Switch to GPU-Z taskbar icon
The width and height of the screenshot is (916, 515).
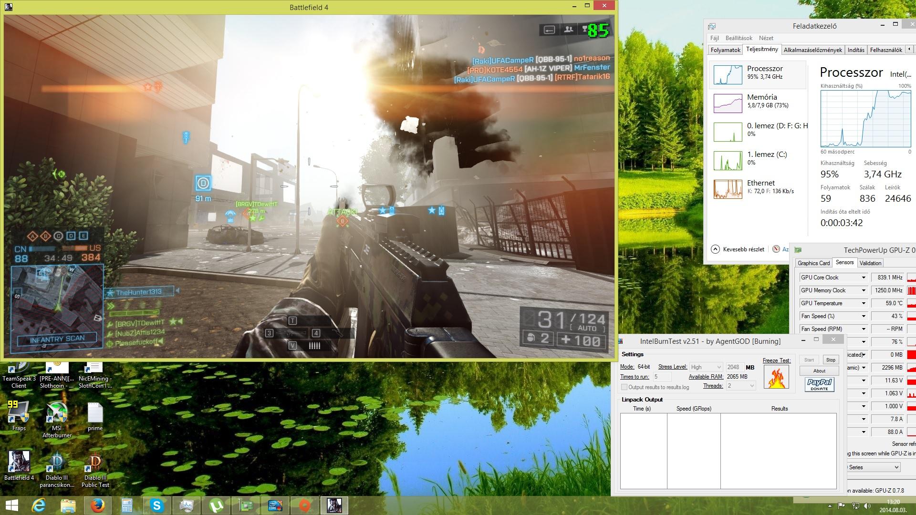click(x=245, y=505)
